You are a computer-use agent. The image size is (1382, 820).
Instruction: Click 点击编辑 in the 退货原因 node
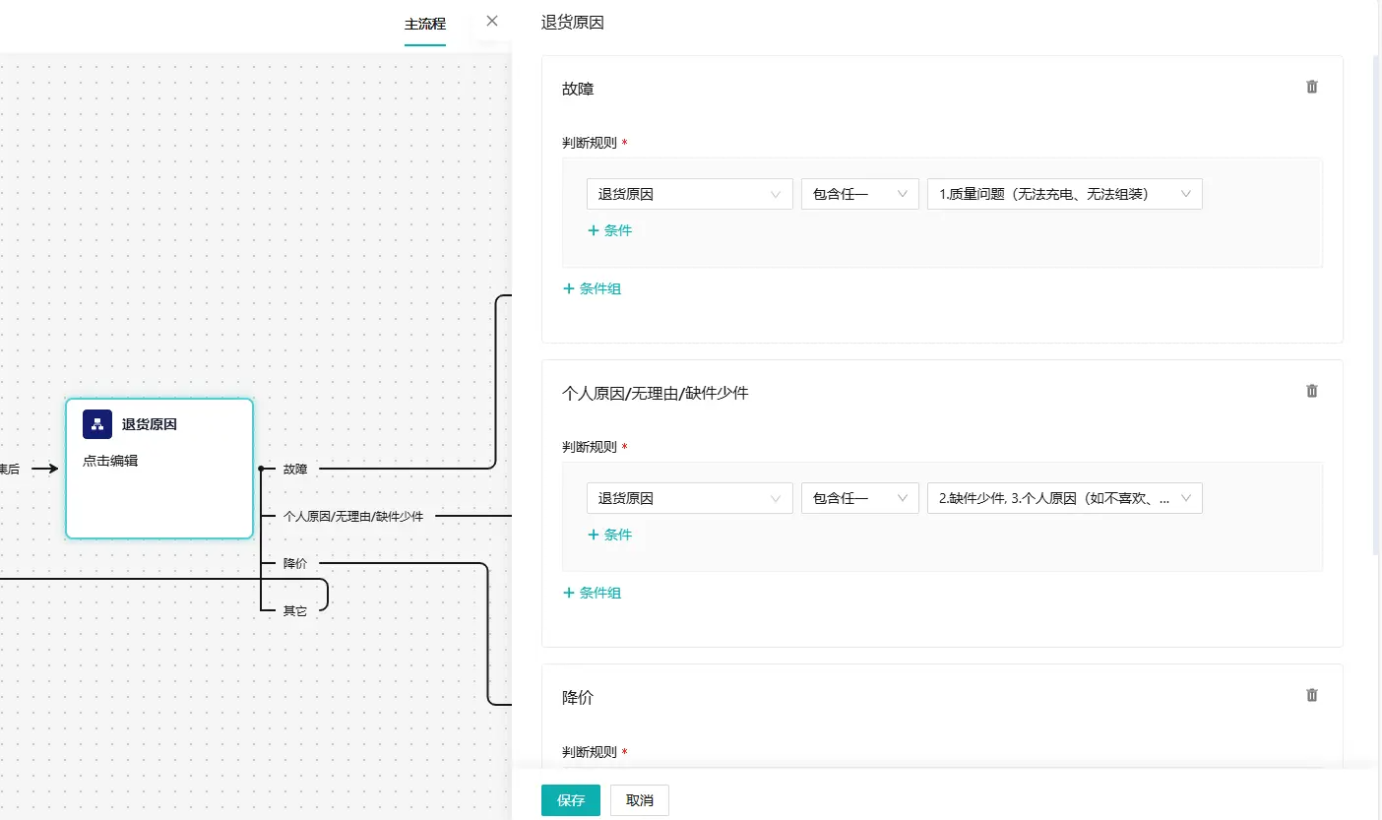[x=110, y=460]
